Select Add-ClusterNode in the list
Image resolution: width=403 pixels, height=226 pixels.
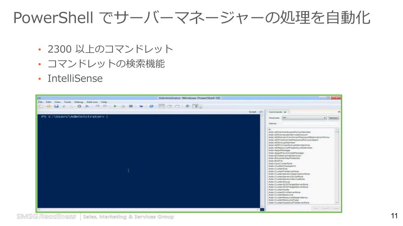(x=279, y=190)
